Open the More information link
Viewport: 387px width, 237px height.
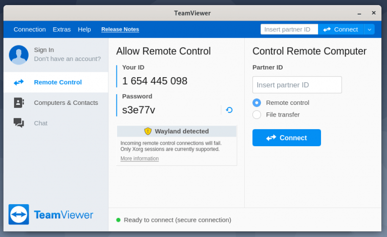point(140,158)
